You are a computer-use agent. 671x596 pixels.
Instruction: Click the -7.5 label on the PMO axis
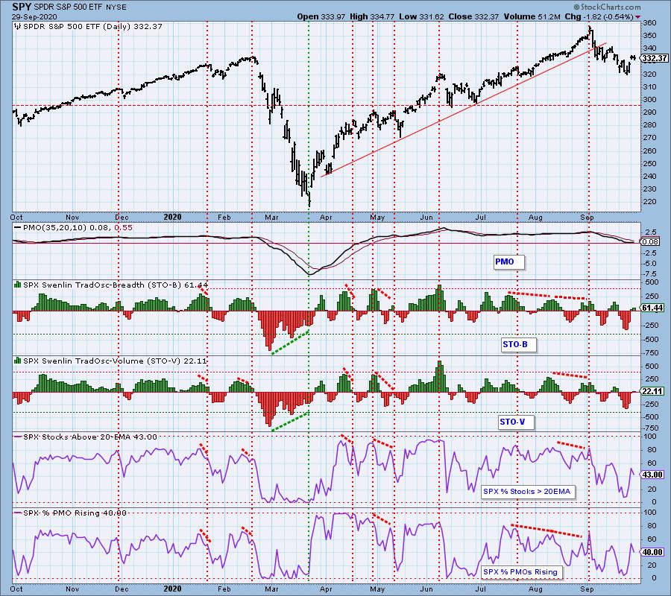(650, 273)
